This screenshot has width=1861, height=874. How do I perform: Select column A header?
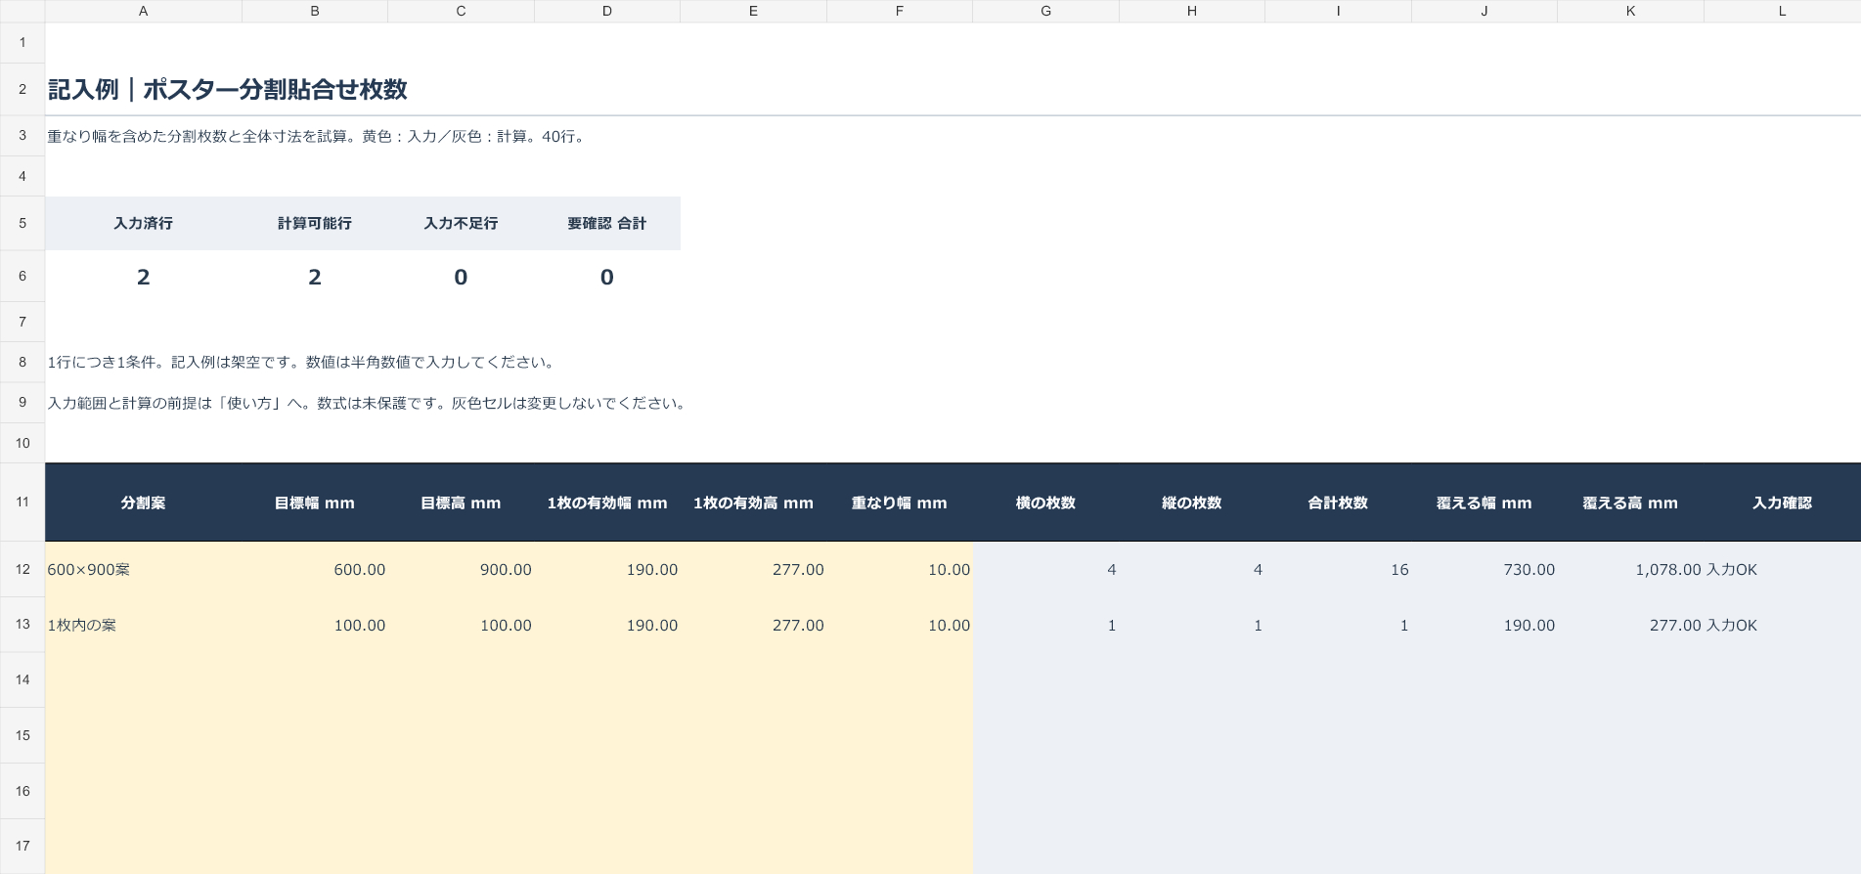(x=143, y=11)
